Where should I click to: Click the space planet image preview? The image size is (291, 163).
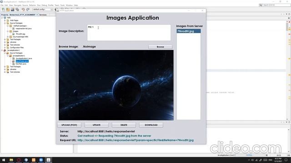pyautogui.click(x=116, y=85)
